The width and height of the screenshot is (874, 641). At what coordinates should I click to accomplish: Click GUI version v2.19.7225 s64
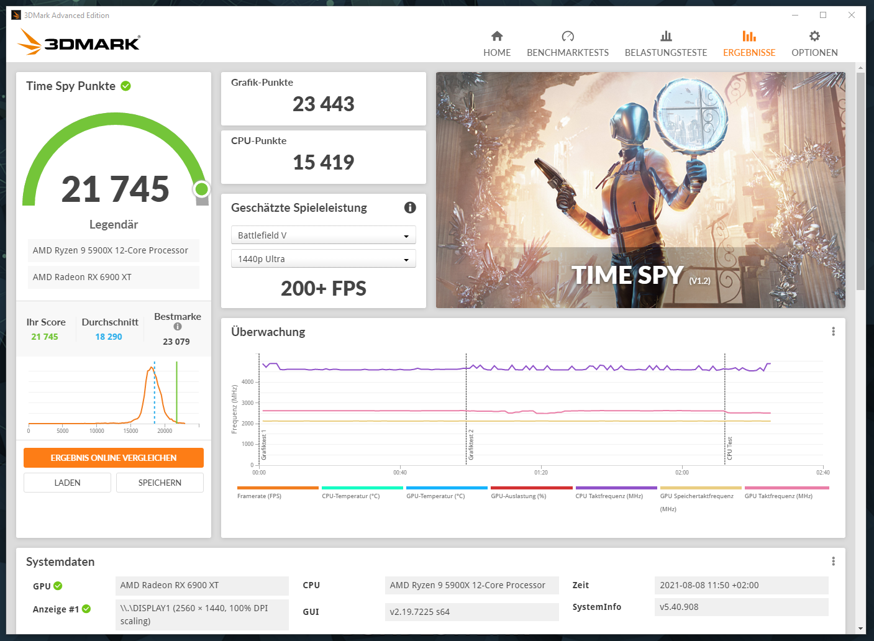471,612
